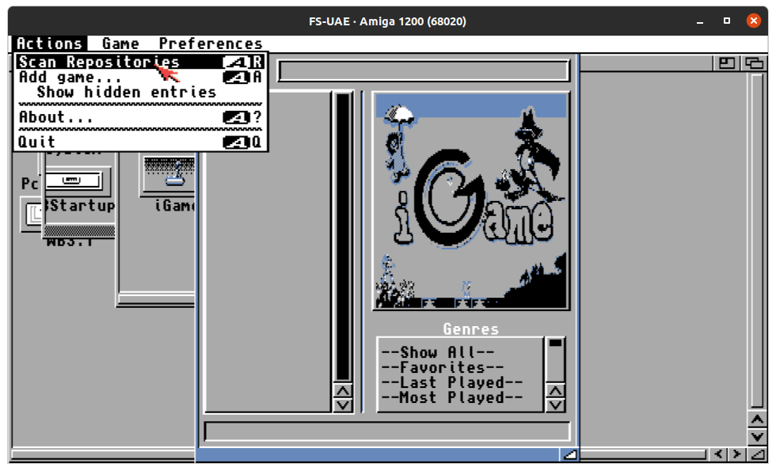
Task: Click game list scroll up arrow
Action: [x=343, y=391]
